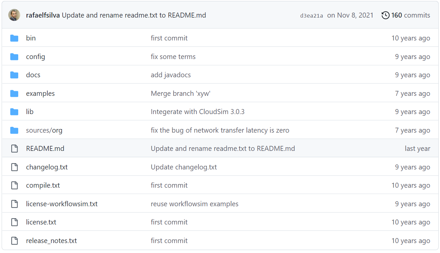
Task: Open the config folder
Action: point(35,57)
